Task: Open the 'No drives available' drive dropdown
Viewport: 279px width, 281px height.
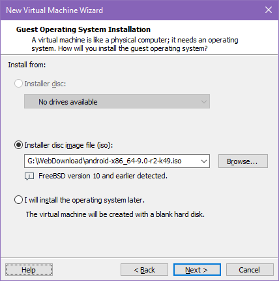Action: pos(117,101)
